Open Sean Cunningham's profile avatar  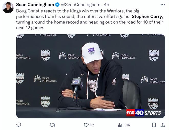point(8,7)
